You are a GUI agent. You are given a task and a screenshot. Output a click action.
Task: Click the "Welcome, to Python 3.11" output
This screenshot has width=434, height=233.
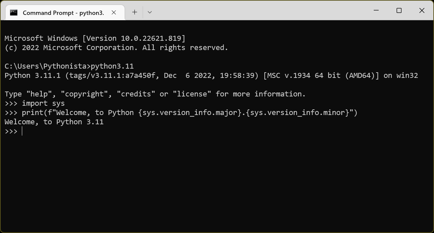(x=54, y=122)
